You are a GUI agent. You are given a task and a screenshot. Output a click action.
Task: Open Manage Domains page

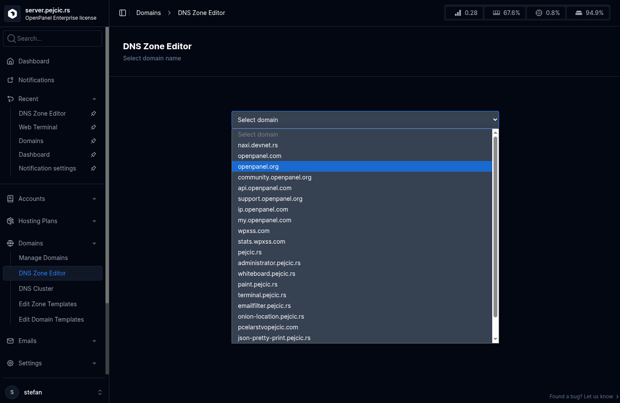(x=43, y=258)
